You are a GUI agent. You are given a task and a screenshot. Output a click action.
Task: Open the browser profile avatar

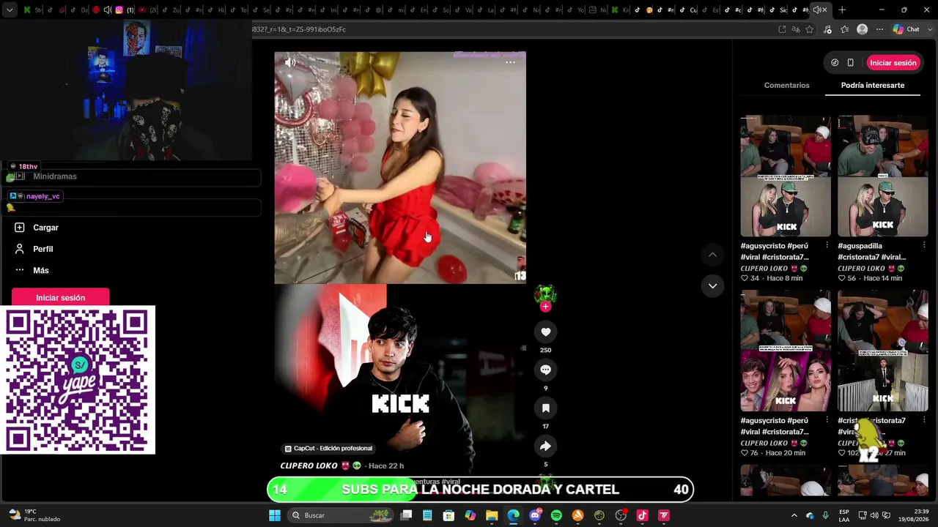863,29
